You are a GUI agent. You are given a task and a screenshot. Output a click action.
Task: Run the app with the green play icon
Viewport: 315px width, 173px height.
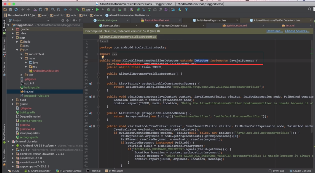(98, 9)
